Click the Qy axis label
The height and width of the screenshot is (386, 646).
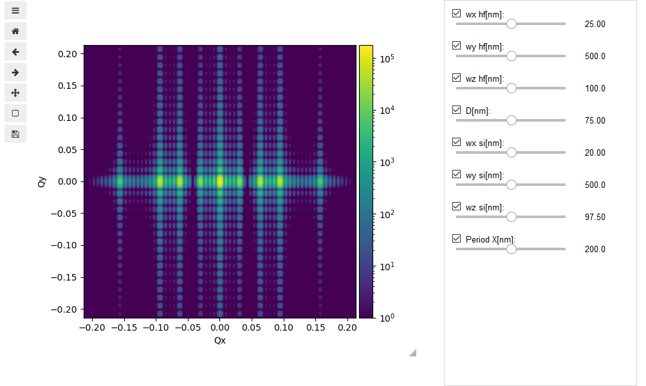tap(42, 181)
